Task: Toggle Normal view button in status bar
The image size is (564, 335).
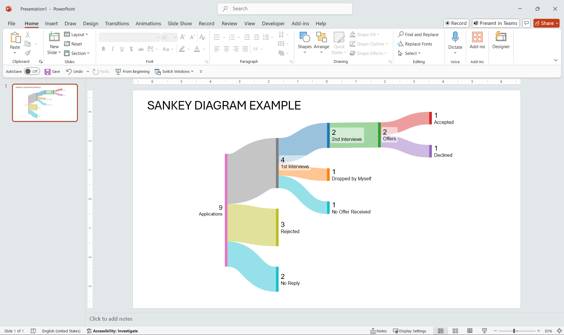Action: (x=441, y=331)
